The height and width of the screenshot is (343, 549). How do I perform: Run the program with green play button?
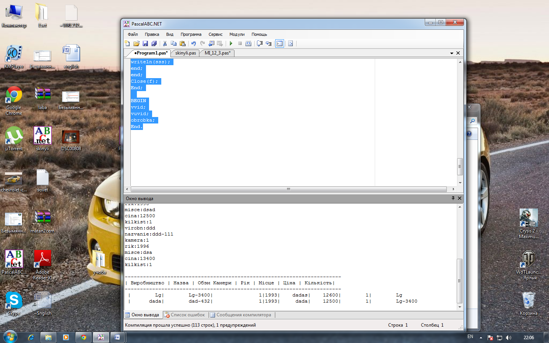(x=231, y=43)
